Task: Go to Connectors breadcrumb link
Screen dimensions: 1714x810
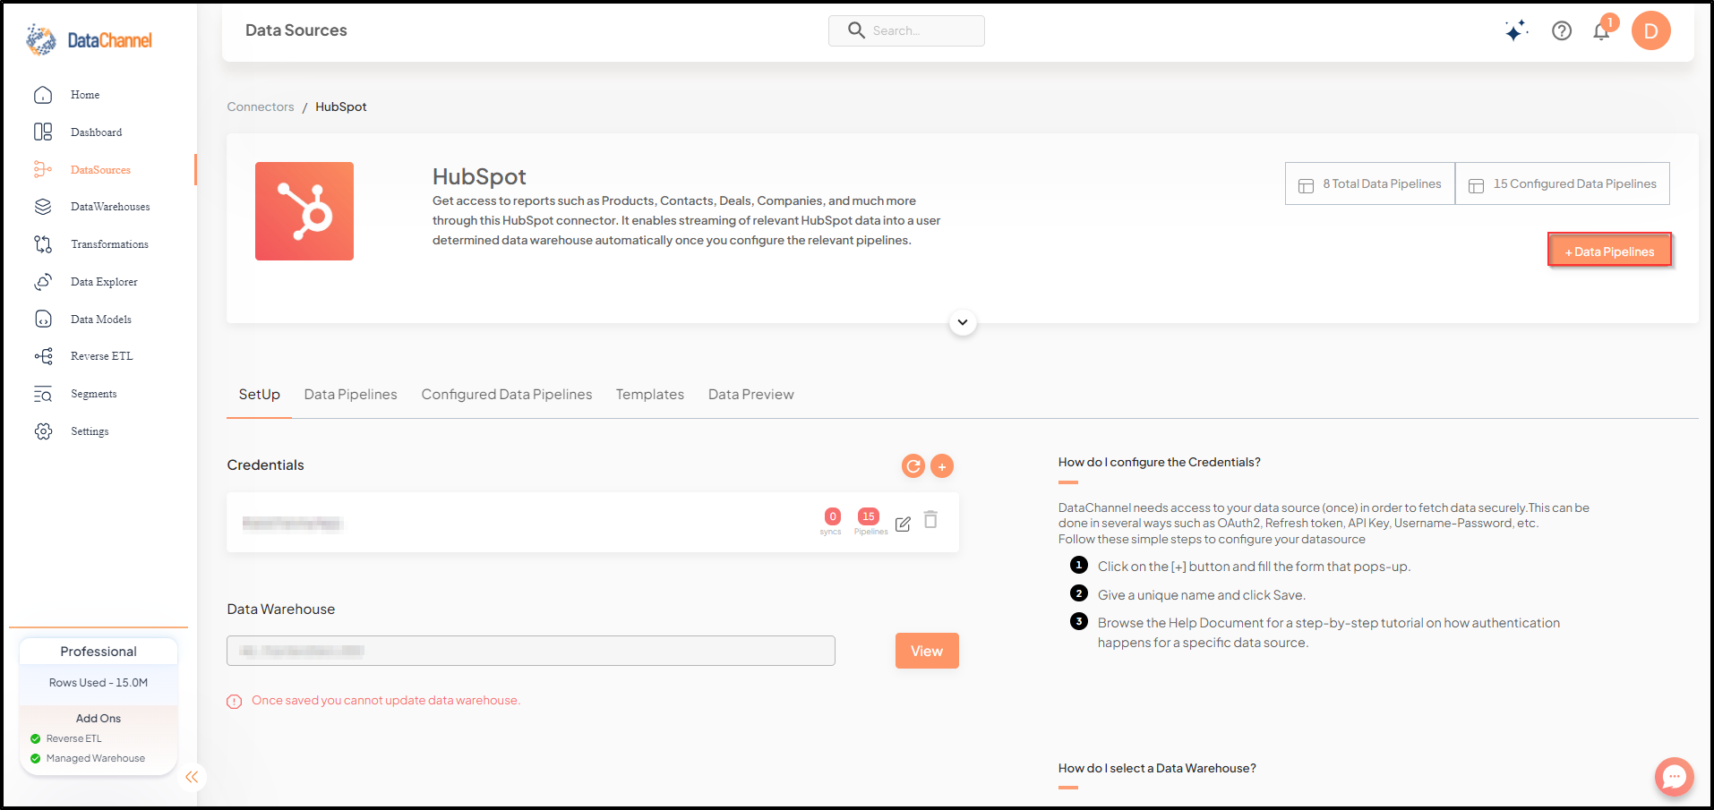Action: [x=261, y=107]
